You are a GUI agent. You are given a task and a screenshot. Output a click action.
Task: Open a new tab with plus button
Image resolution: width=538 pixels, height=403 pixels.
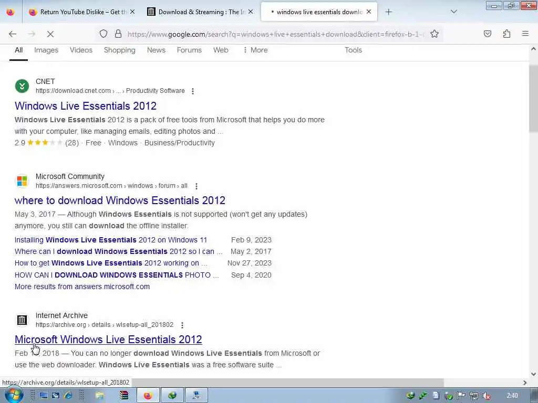click(x=388, y=12)
